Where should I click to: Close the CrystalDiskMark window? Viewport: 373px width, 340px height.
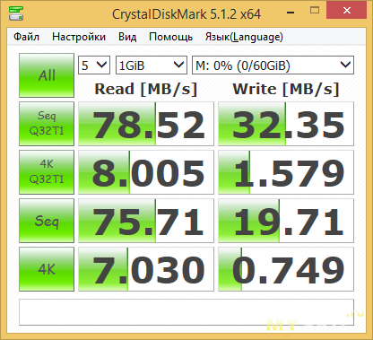[347, 11]
